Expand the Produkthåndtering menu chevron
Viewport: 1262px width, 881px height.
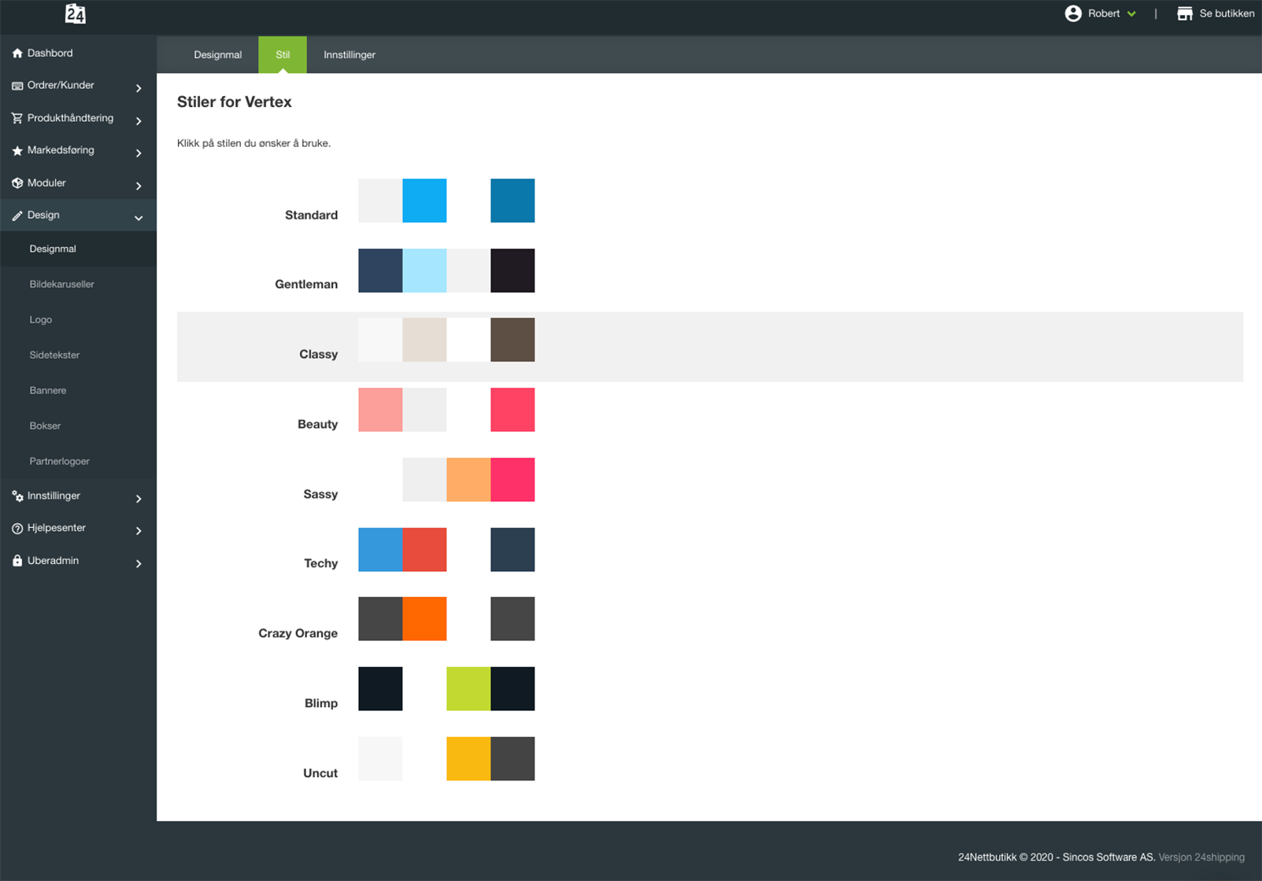pos(139,120)
